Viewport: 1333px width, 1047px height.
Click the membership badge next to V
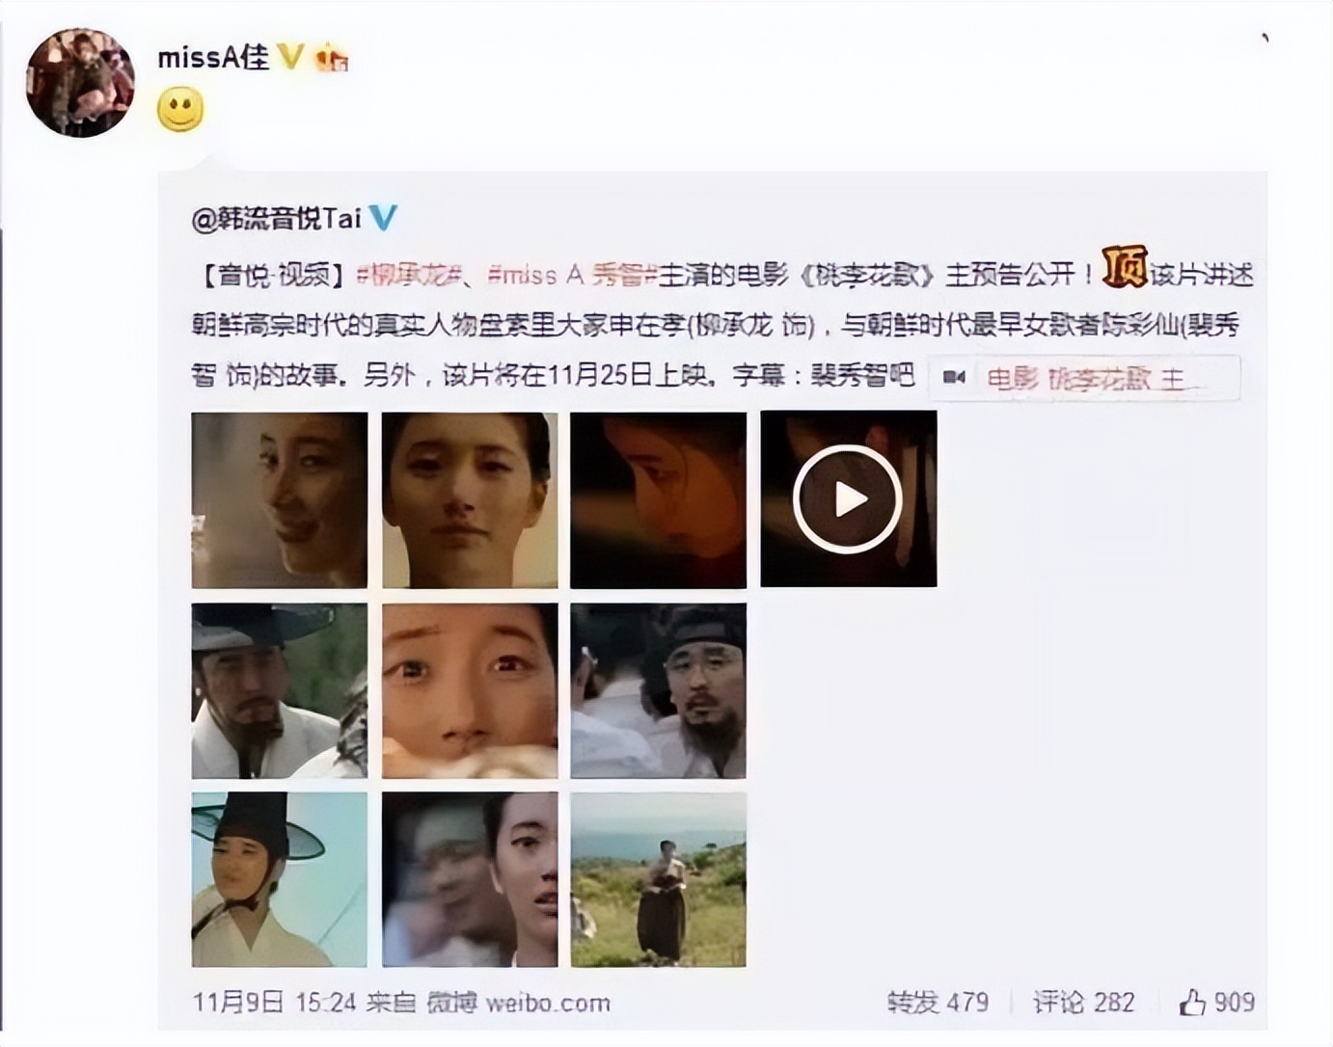[331, 58]
